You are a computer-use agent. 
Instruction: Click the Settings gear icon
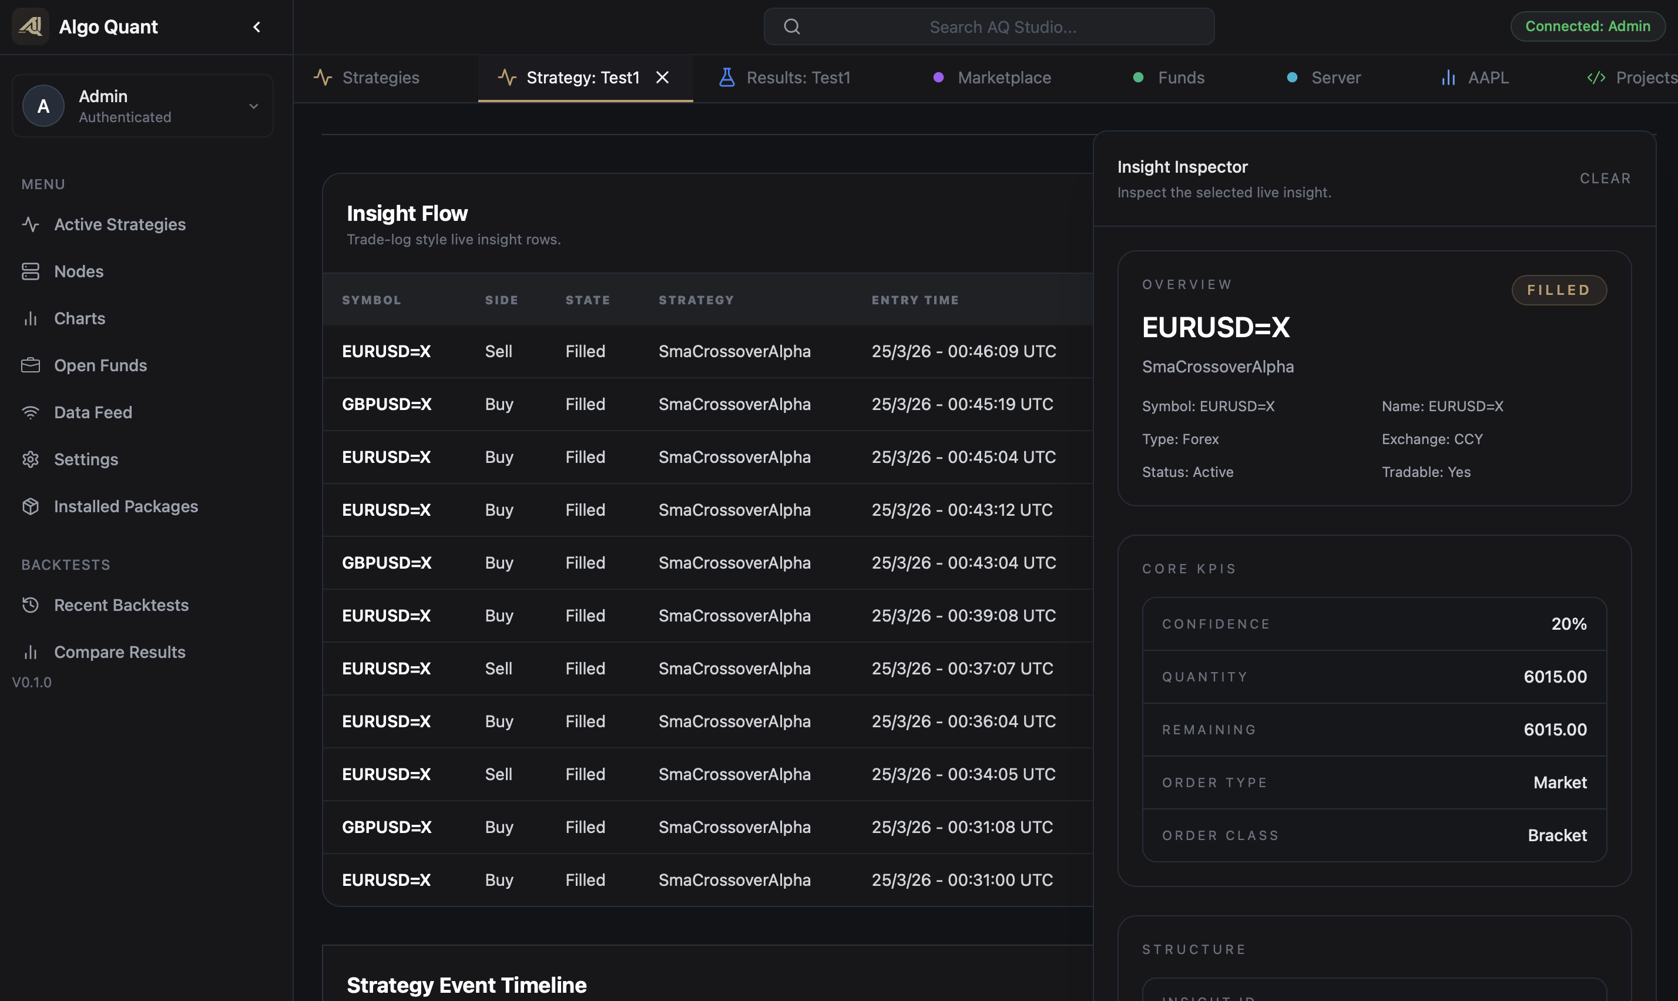(31, 459)
